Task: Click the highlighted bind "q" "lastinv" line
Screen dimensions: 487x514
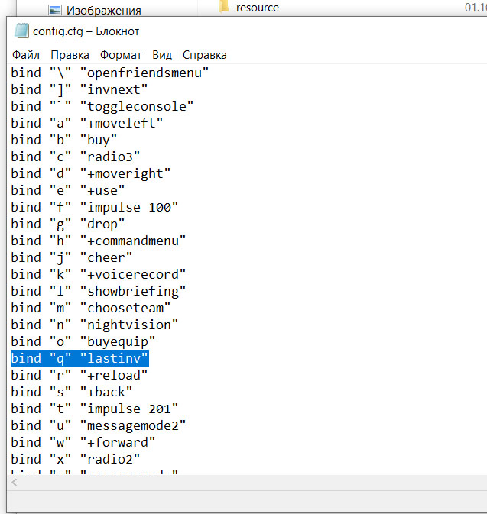Action: click(x=80, y=358)
